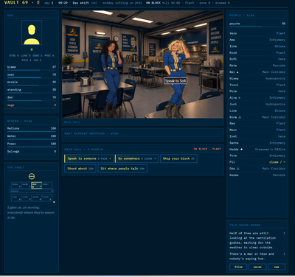Expand the Speak to someone options
This screenshot has height=277, width=295.
(89, 158)
